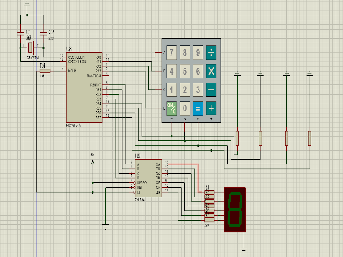Click the 220 resistor value label
This screenshot has width=343, height=257.
point(207,225)
